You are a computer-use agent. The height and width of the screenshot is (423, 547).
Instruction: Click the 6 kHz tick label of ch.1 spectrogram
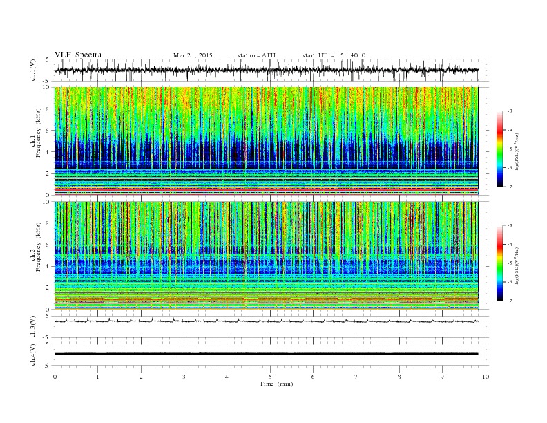(48, 131)
